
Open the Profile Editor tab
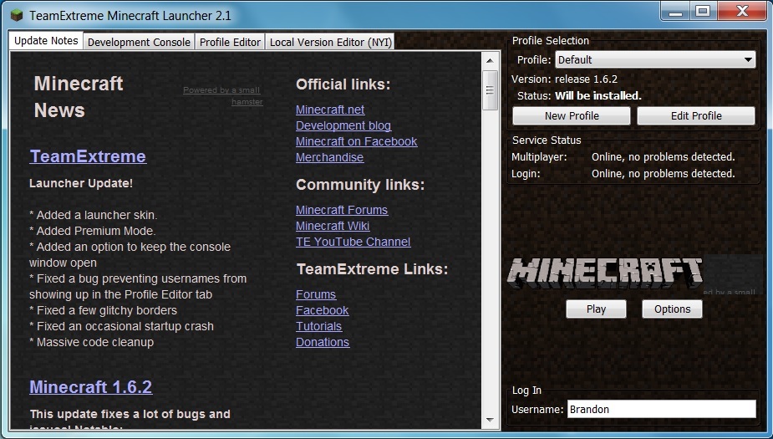pyautogui.click(x=230, y=42)
